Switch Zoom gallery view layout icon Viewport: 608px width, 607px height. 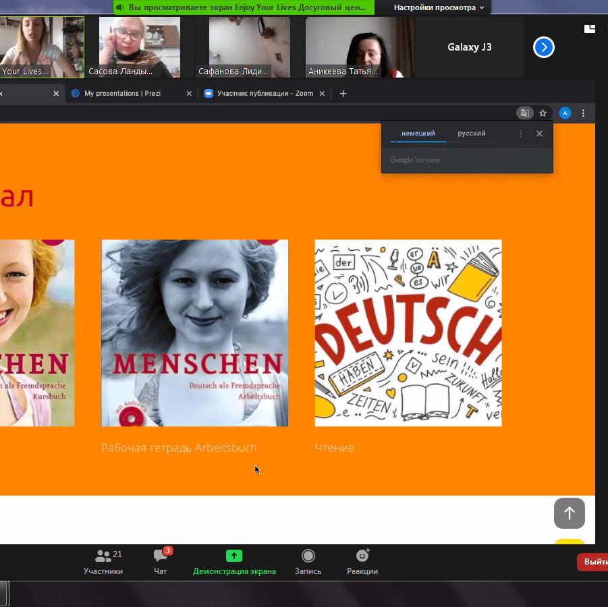589,29
